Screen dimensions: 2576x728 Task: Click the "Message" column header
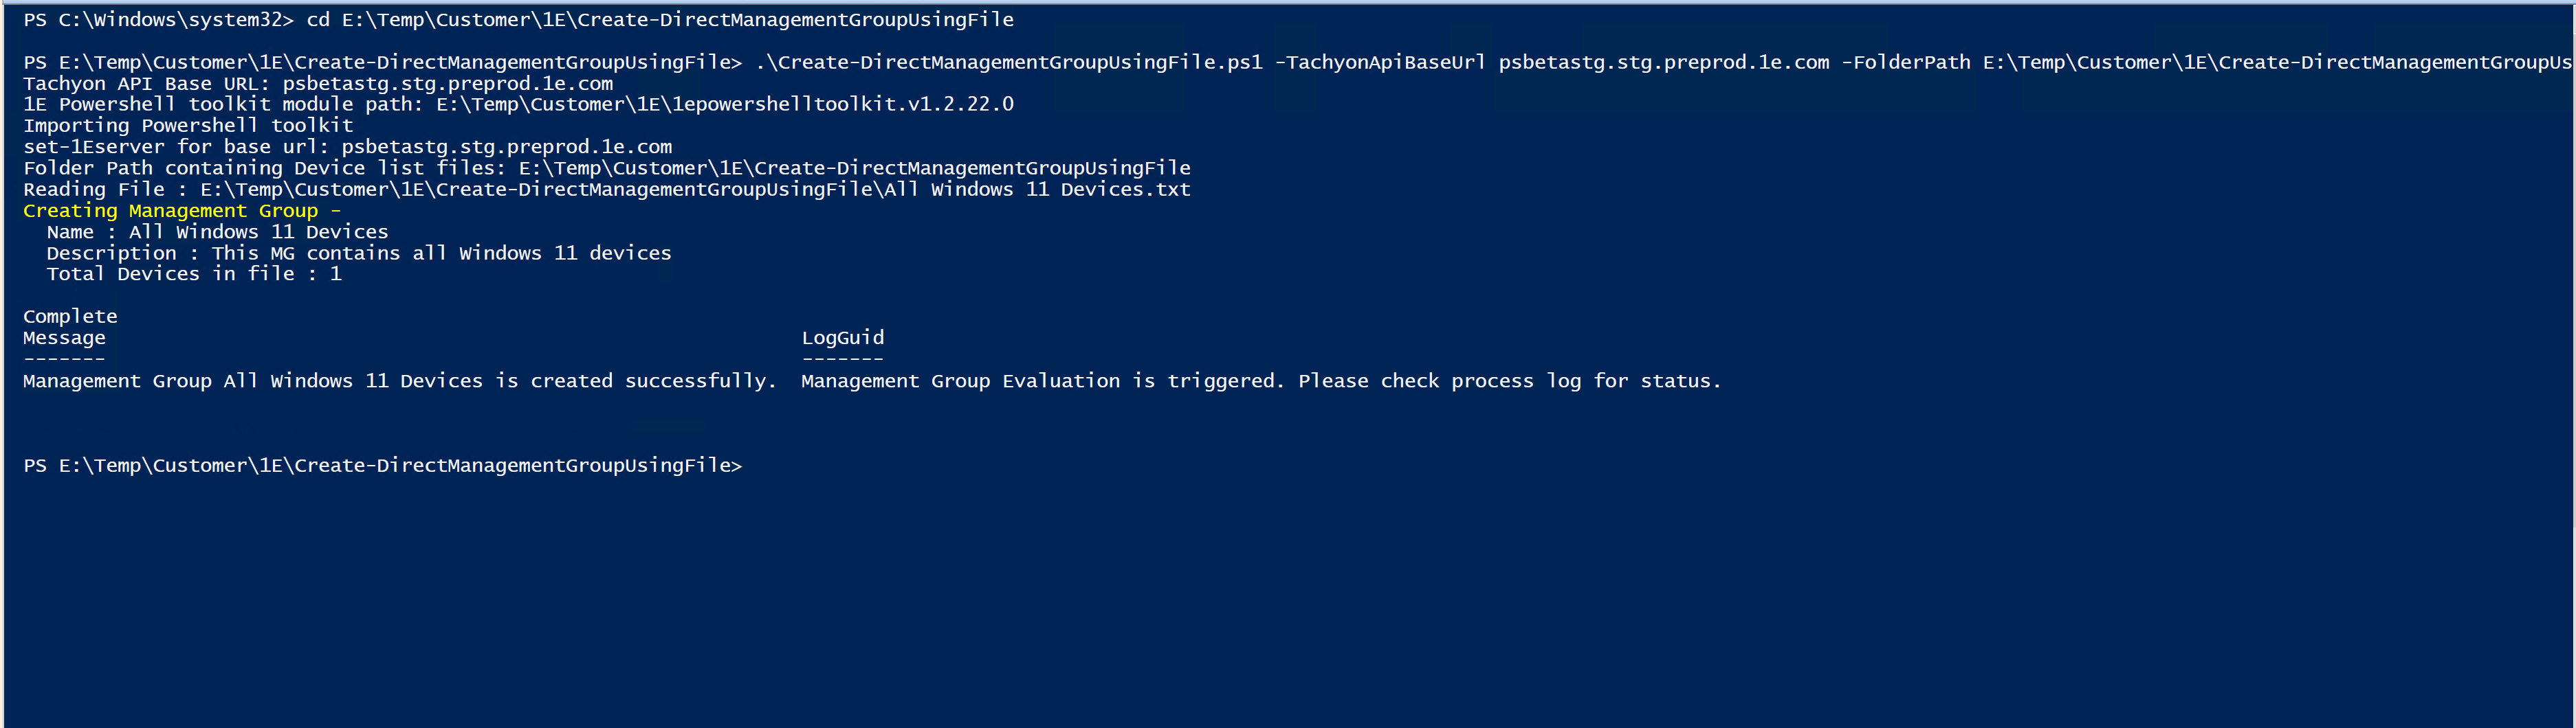click(x=64, y=337)
